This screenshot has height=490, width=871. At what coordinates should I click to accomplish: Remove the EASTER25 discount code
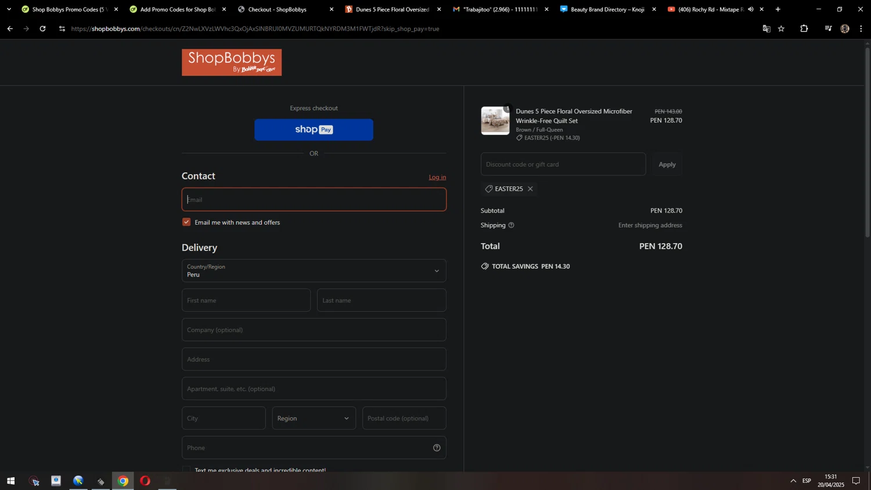(530, 189)
